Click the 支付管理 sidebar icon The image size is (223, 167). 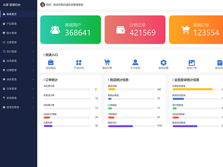tap(4, 51)
